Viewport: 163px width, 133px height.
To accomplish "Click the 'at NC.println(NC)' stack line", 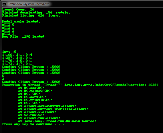I will coord(35,100).
